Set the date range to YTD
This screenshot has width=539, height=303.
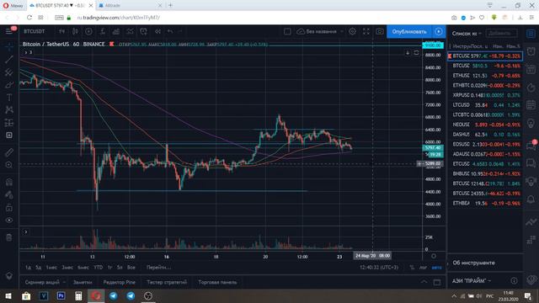tap(98, 268)
